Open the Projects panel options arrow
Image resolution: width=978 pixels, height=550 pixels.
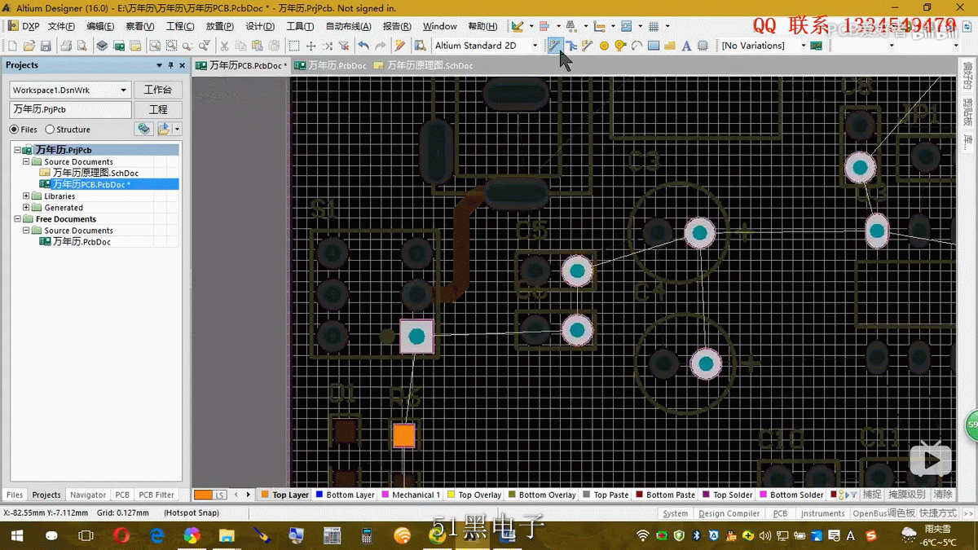coord(160,65)
